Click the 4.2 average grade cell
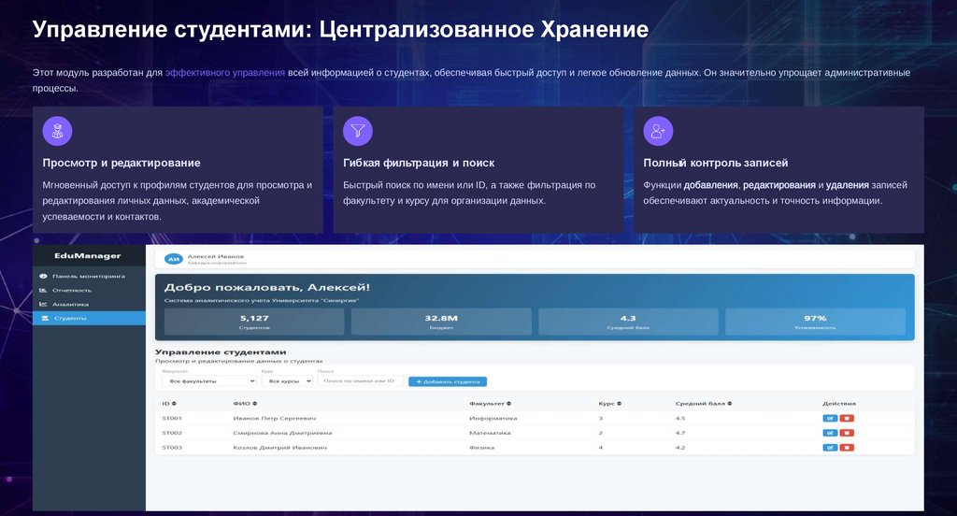 (680, 448)
